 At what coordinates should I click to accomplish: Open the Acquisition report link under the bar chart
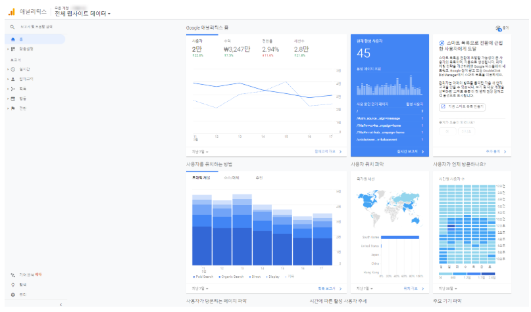(326, 288)
